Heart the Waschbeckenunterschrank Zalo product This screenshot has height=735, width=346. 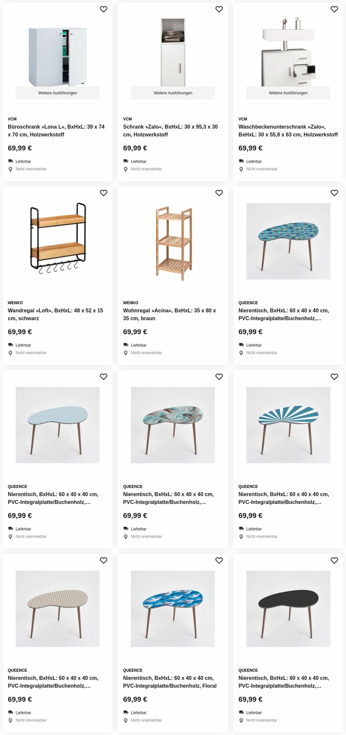(x=334, y=9)
